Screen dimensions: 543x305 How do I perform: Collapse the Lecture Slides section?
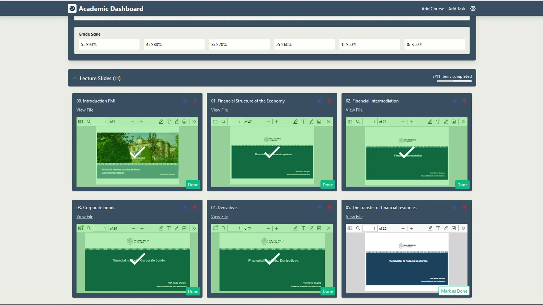click(75, 78)
